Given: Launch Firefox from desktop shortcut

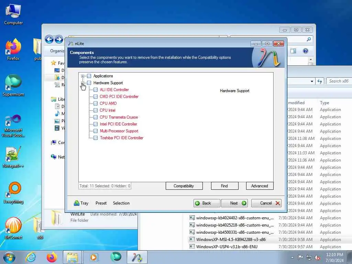Looking at the screenshot, I should tap(13, 50).
